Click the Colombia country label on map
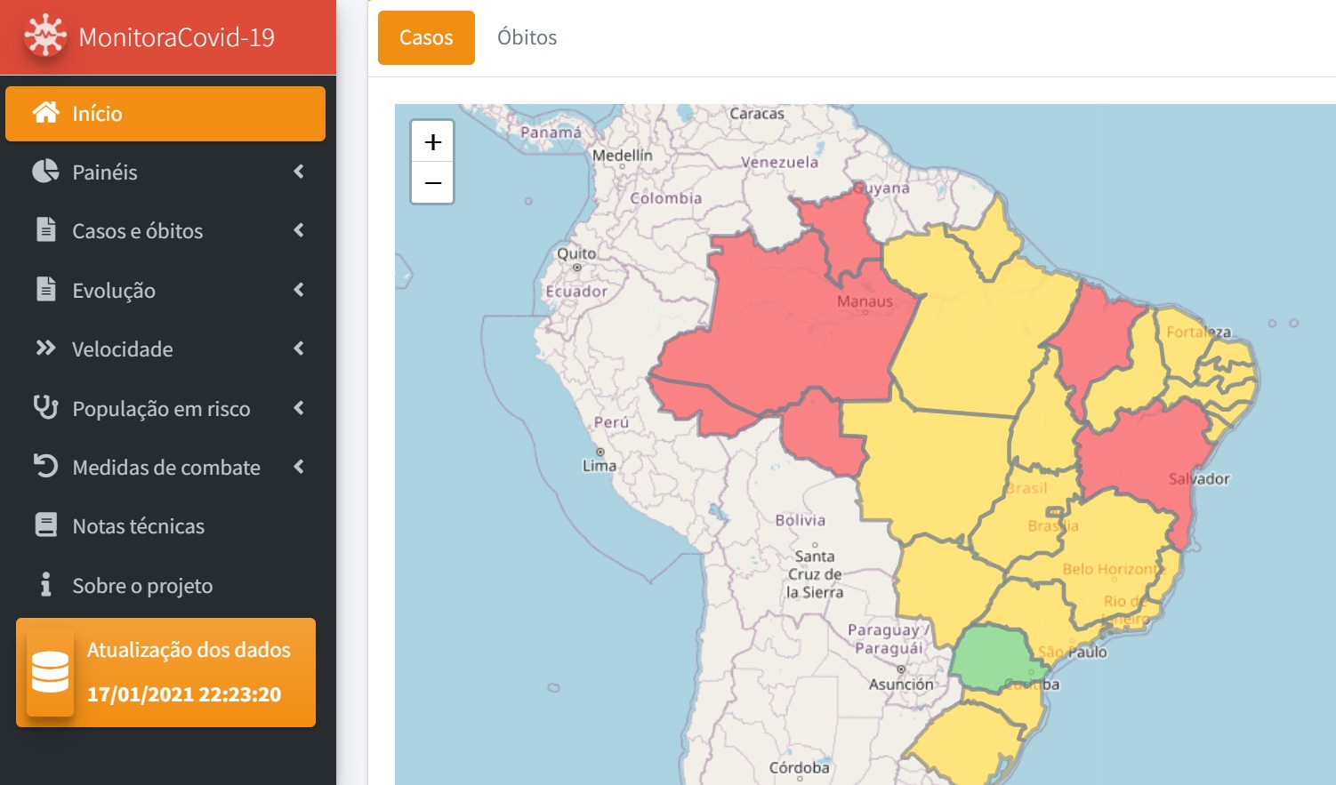Screen dimensions: 1336x785 pos(666,198)
